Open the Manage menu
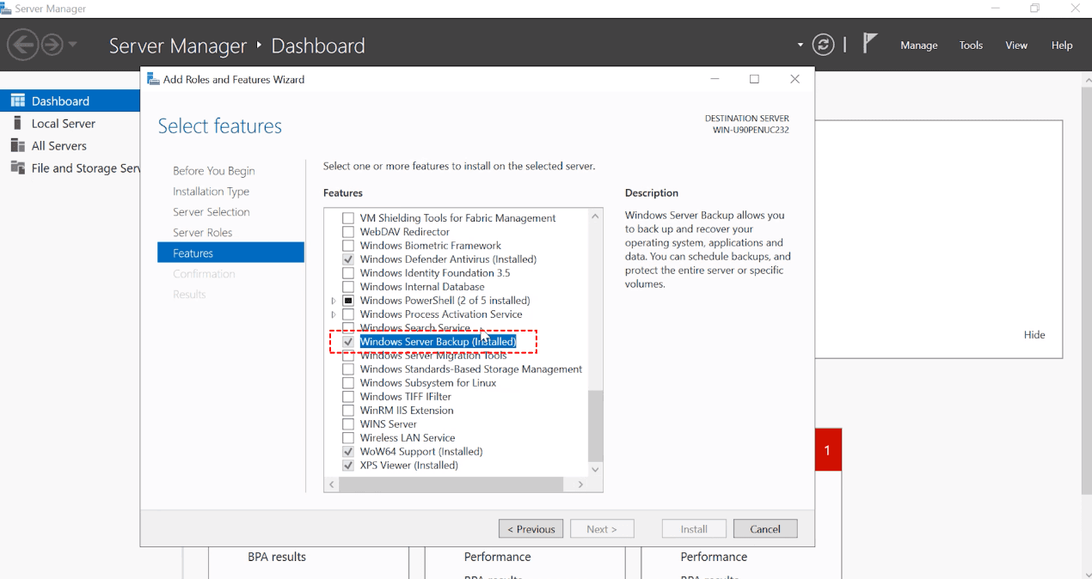This screenshot has width=1092, height=579. [x=918, y=46]
